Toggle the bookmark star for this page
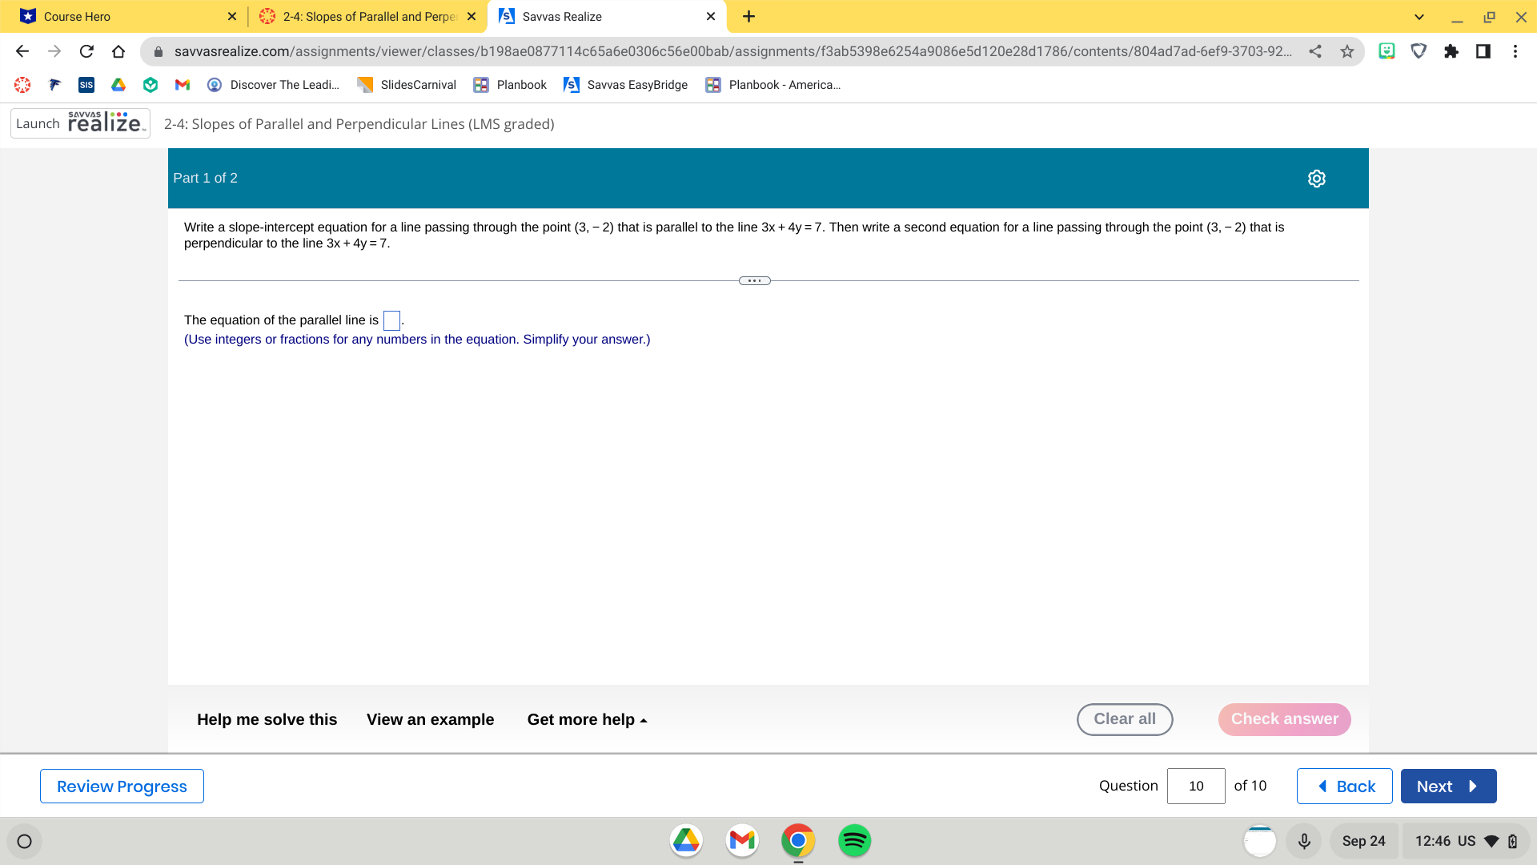The image size is (1537, 865). pyautogui.click(x=1346, y=50)
